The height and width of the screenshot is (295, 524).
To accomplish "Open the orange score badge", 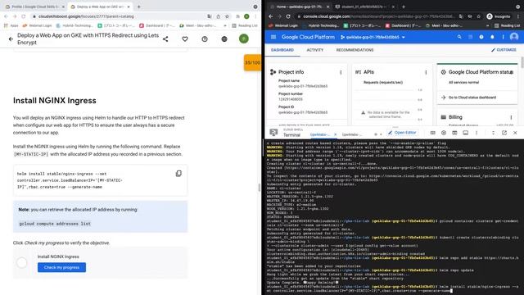I will 252,62.
